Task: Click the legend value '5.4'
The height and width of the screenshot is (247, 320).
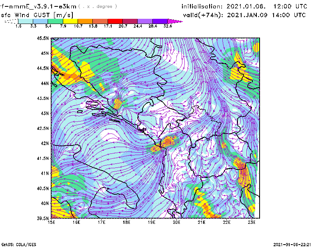Action: click(x=48, y=26)
